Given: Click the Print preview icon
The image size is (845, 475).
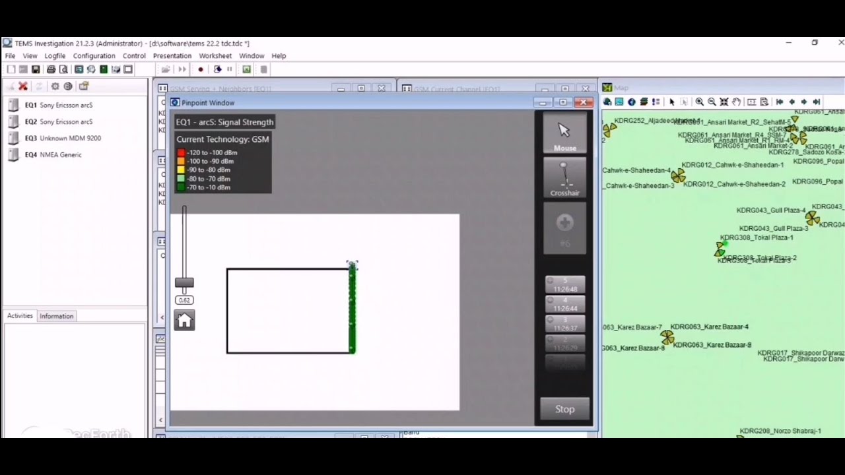Looking at the screenshot, I should (x=63, y=69).
